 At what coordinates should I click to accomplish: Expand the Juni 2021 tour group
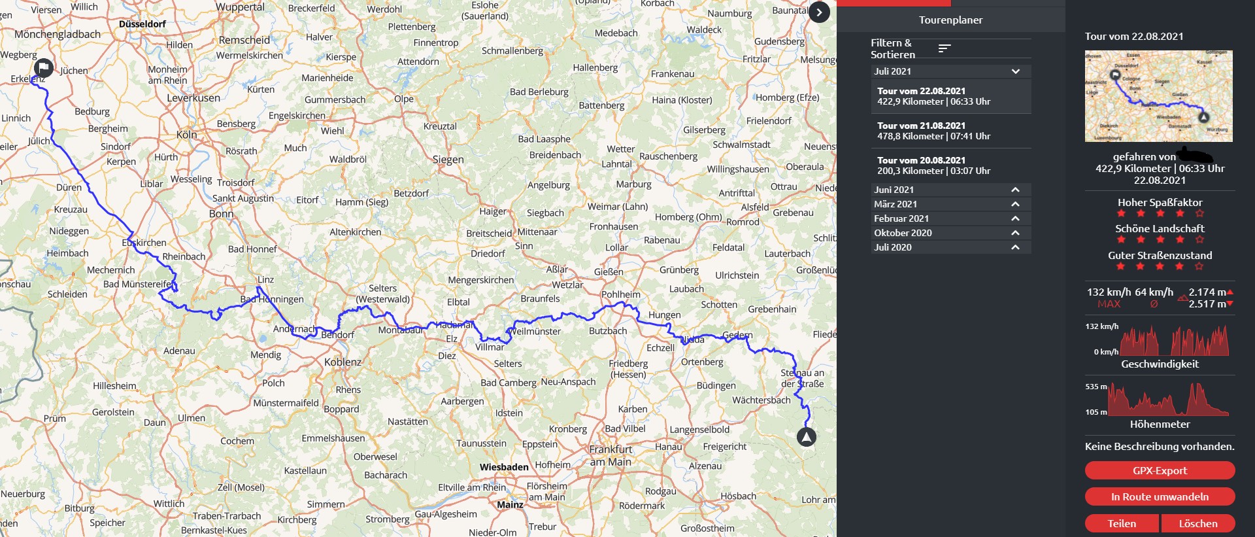point(951,190)
